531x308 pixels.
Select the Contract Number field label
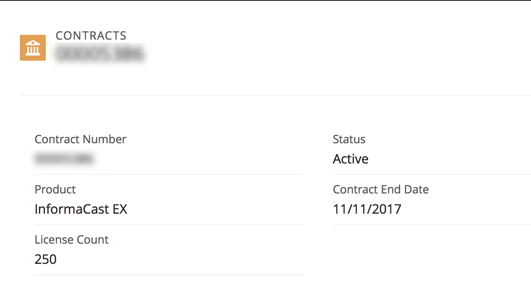click(80, 139)
